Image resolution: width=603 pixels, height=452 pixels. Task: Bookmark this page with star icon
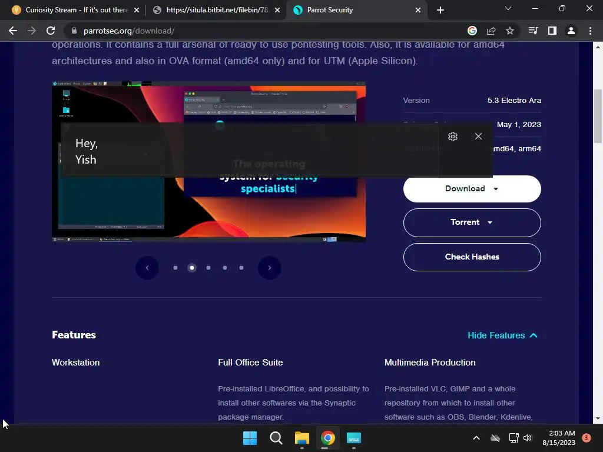pos(510,31)
